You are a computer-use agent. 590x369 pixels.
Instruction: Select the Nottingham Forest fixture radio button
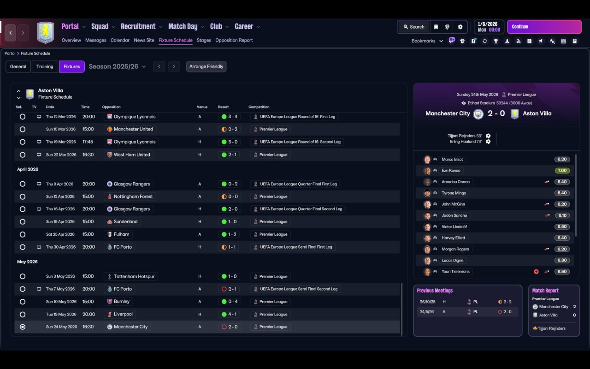click(x=23, y=196)
